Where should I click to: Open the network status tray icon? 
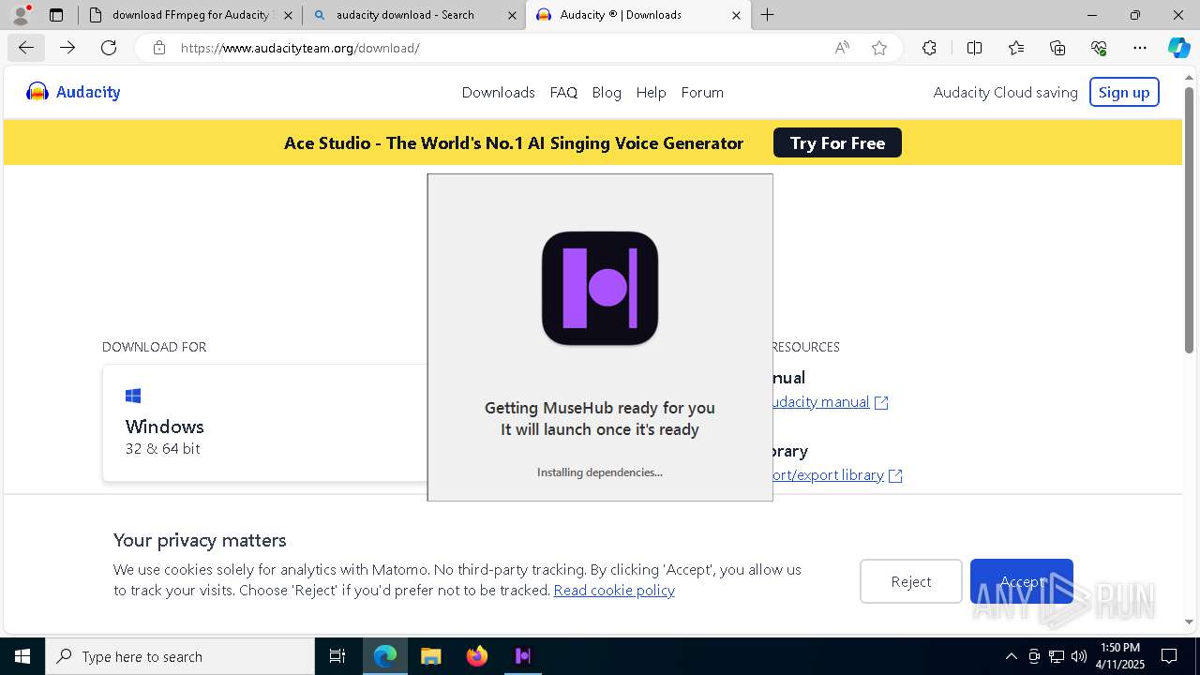coord(1057,656)
